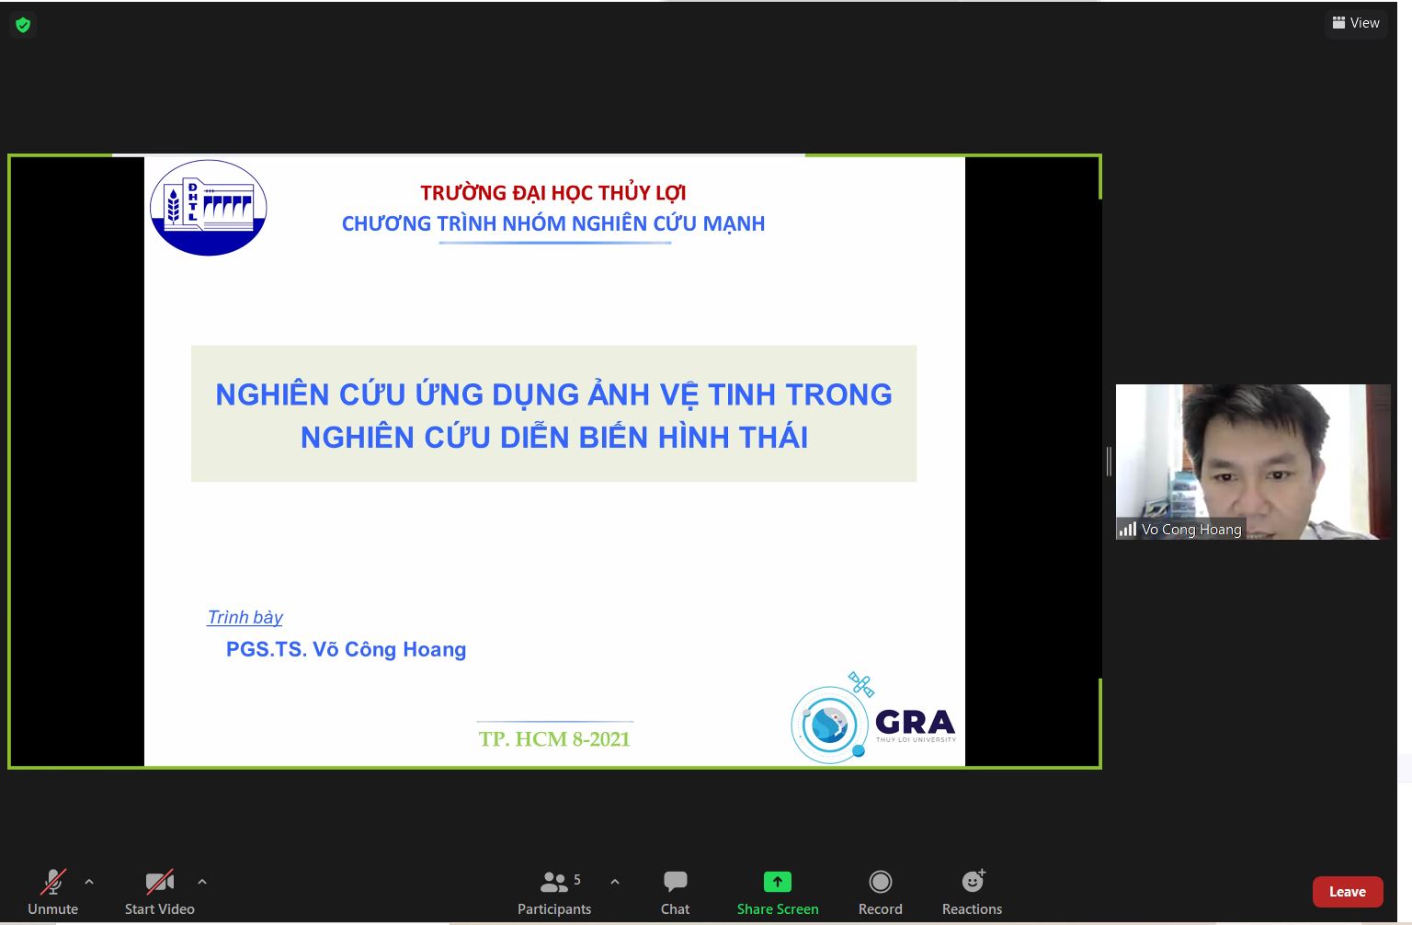1412x925 pixels.
Task: Open the Chat panel
Action: pos(675,892)
